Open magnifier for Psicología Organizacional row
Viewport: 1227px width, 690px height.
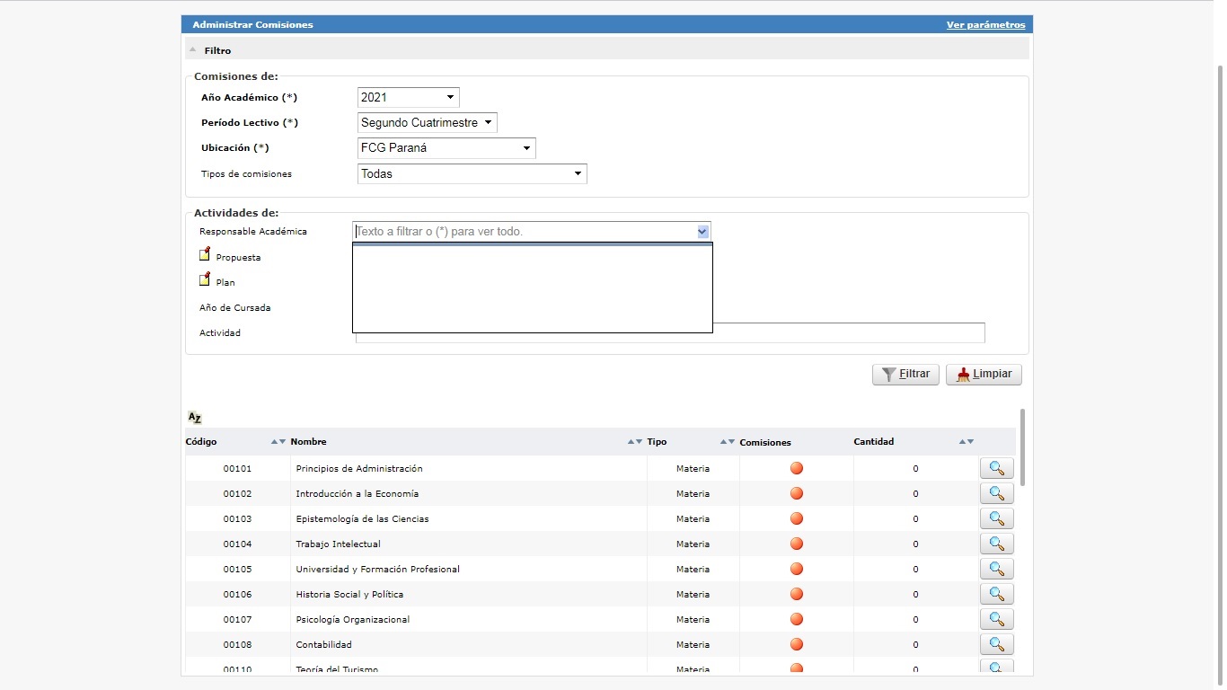pos(995,619)
